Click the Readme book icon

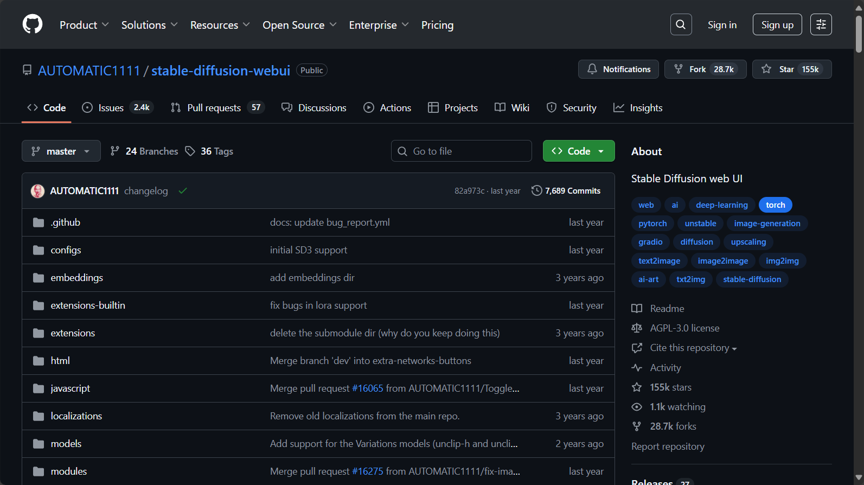coord(637,309)
